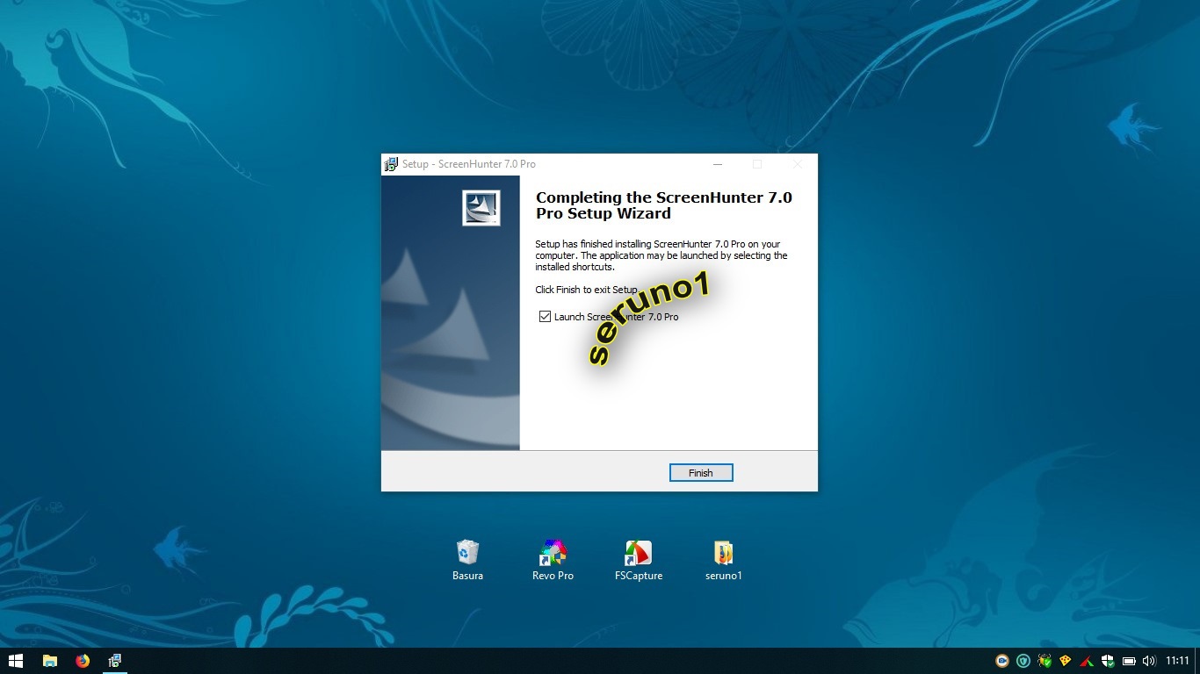This screenshot has width=1200, height=674.
Task: Click the red and green triangle tray icon
Action: (1087, 661)
